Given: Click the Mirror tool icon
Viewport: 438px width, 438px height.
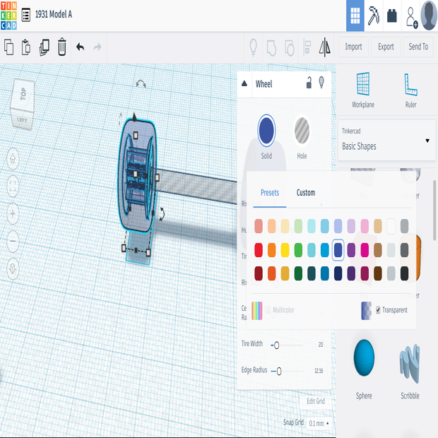Looking at the screenshot, I should (325, 47).
